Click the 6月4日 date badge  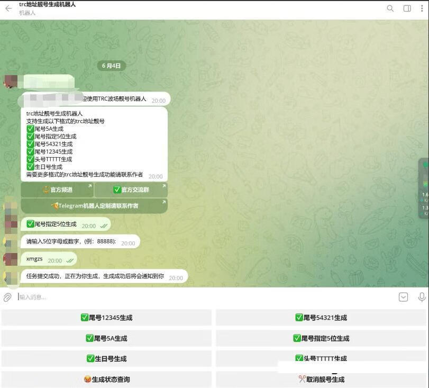112,66
